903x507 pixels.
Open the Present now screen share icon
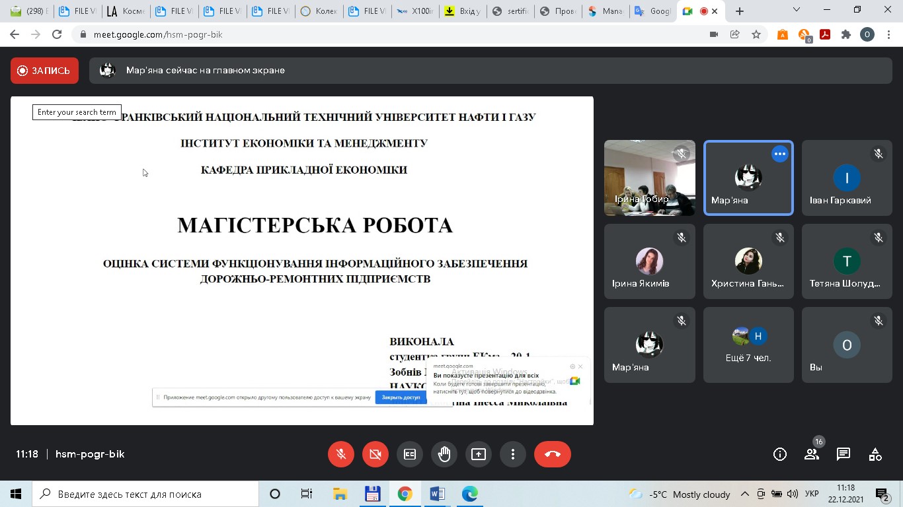[x=478, y=454]
